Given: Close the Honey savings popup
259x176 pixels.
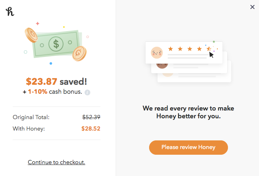Looking at the screenshot, I should (x=252, y=7).
